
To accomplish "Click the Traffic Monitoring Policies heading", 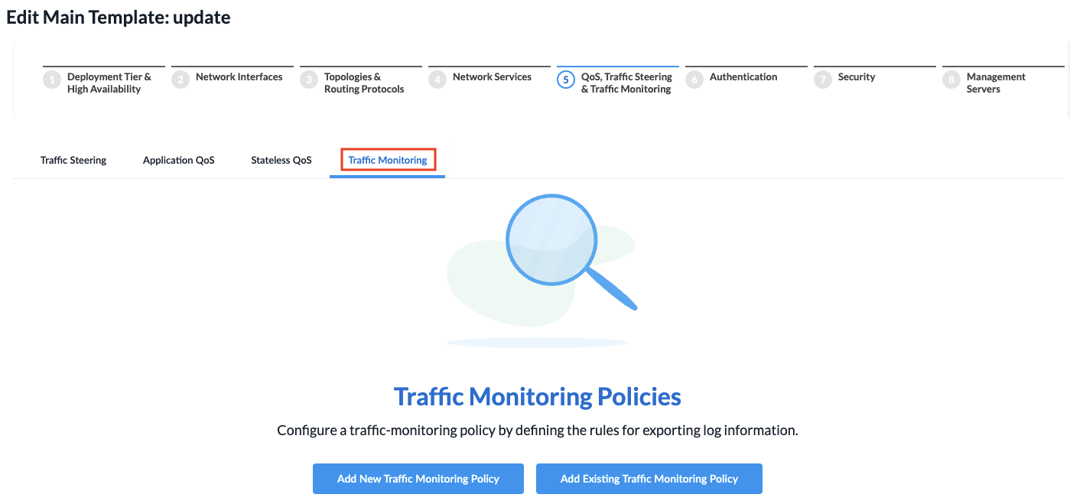I will (538, 397).
